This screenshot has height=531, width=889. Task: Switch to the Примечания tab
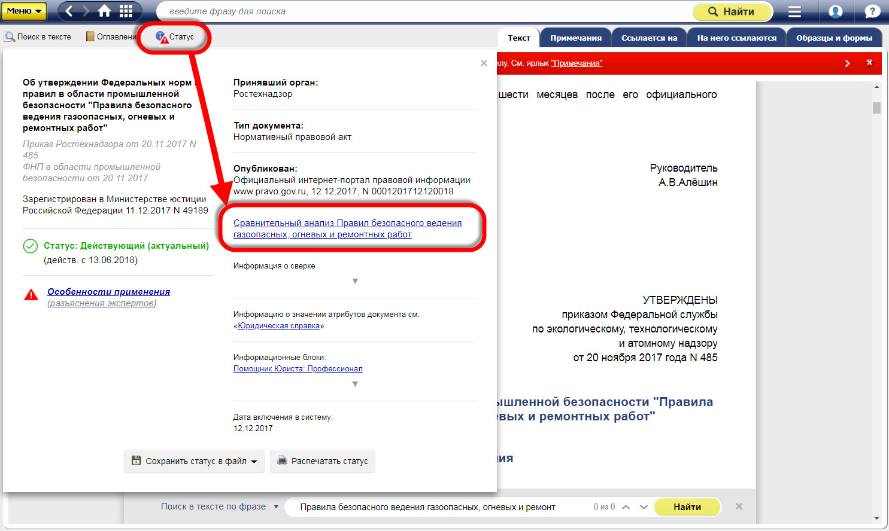pos(575,38)
